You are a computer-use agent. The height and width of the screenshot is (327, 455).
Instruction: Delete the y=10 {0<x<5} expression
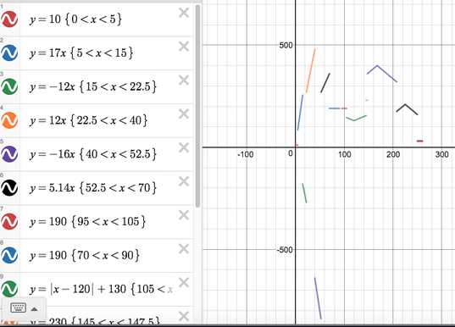pyautogui.click(x=184, y=13)
